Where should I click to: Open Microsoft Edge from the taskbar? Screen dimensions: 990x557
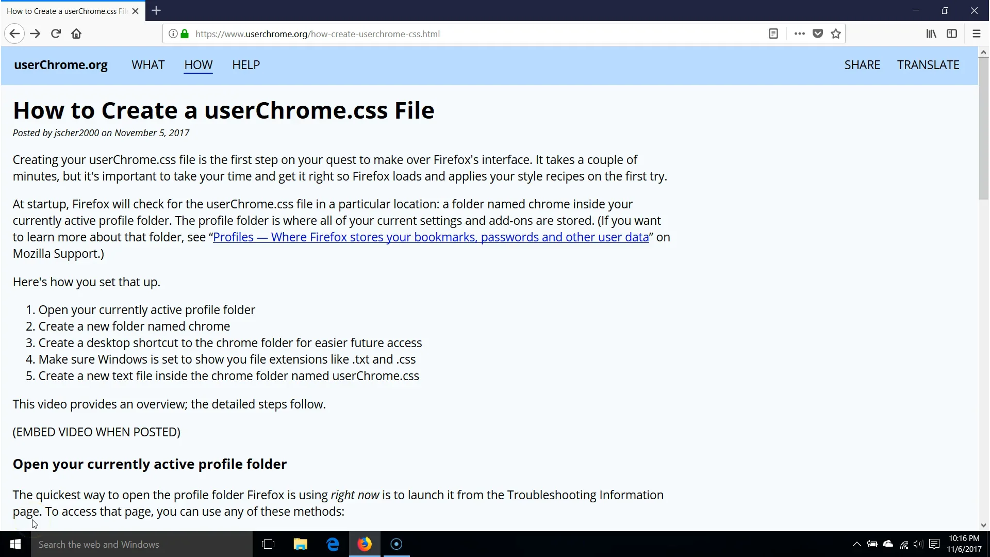pos(333,544)
